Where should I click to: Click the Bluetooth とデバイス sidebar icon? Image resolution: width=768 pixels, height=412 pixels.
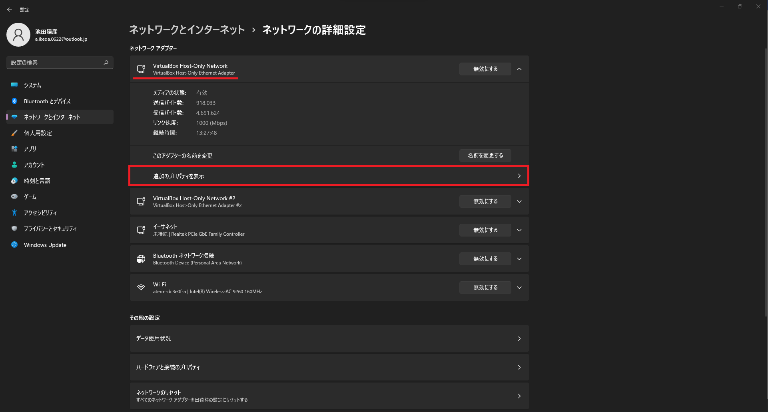pos(14,101)
